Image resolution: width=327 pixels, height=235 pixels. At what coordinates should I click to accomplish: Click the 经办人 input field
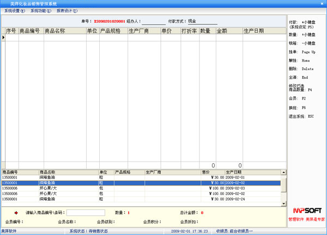click(x=153, y=21)
